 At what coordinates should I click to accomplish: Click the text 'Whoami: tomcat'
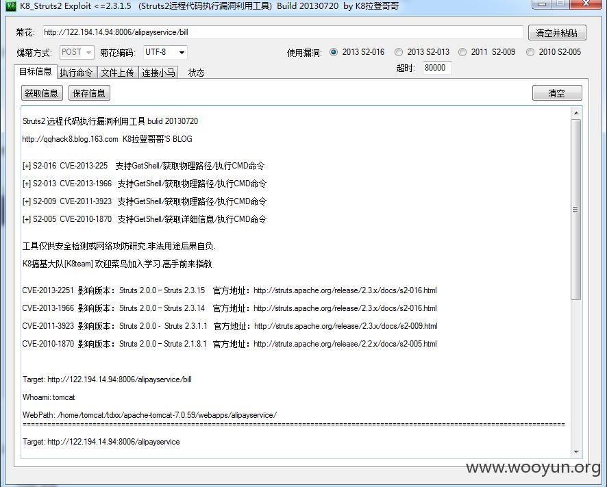pos(49,397)
